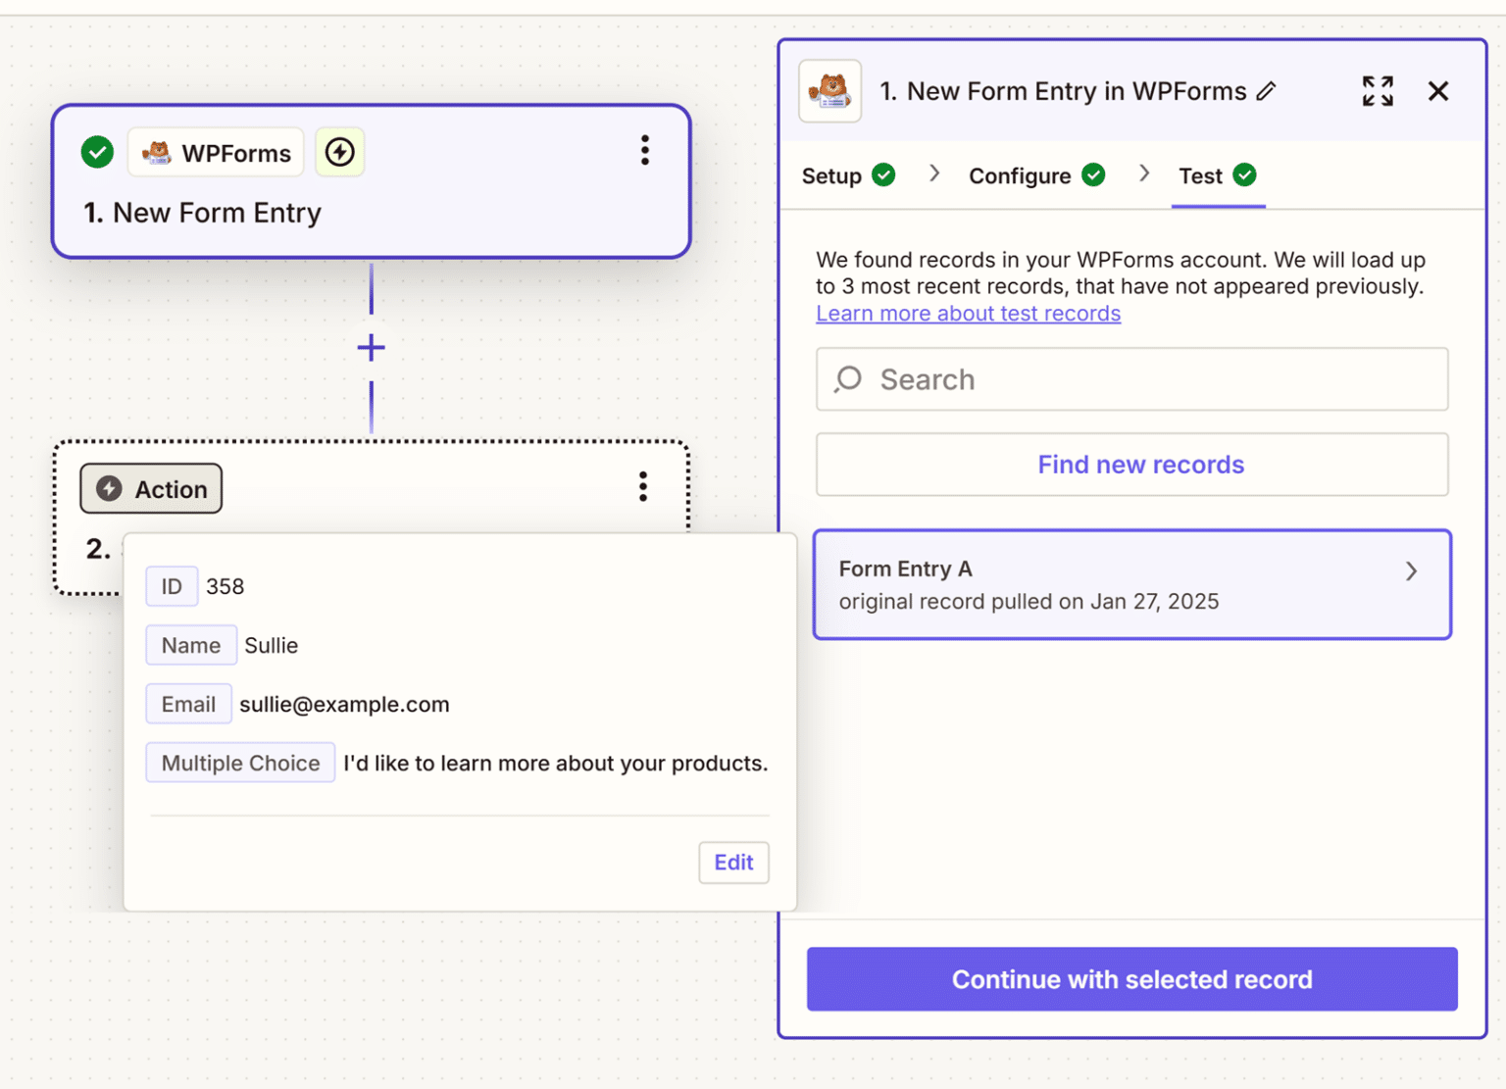Expand Form Entry A record details
Image resolution: width=1506 pixels, height=1089 pixels.
click(x=1412, y=570)
